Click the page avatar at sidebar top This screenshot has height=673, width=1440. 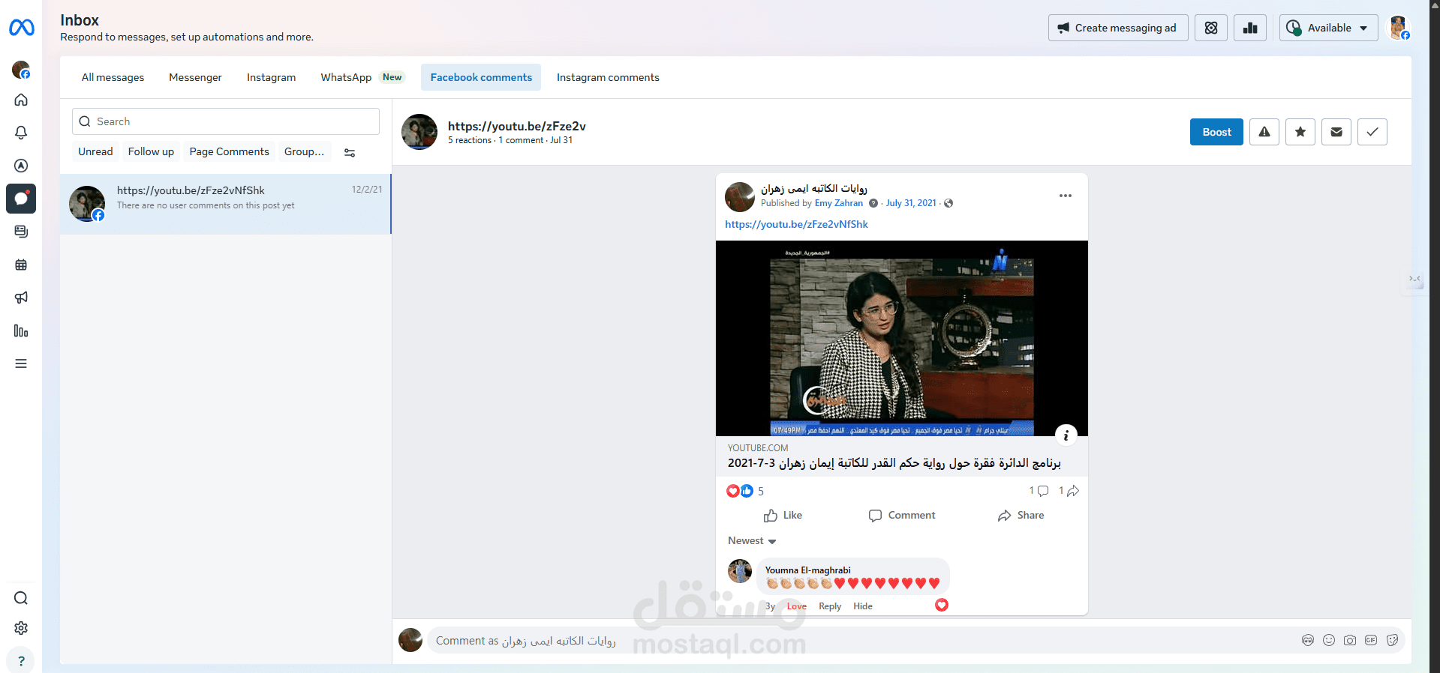click(21, 70)
